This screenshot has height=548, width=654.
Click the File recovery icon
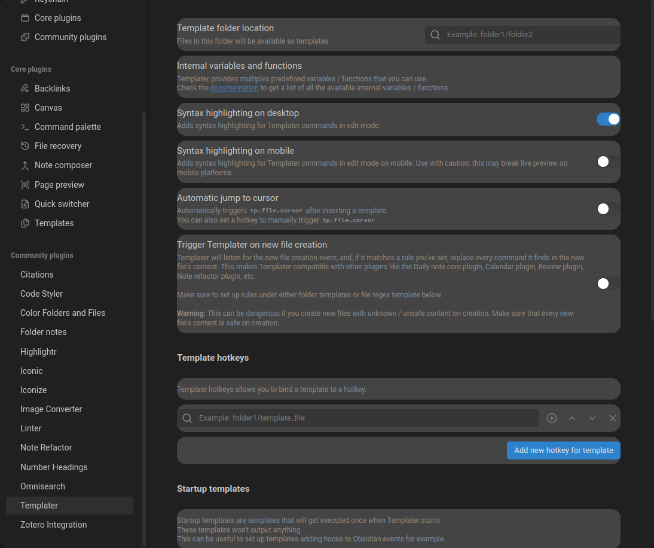(25, 146)
